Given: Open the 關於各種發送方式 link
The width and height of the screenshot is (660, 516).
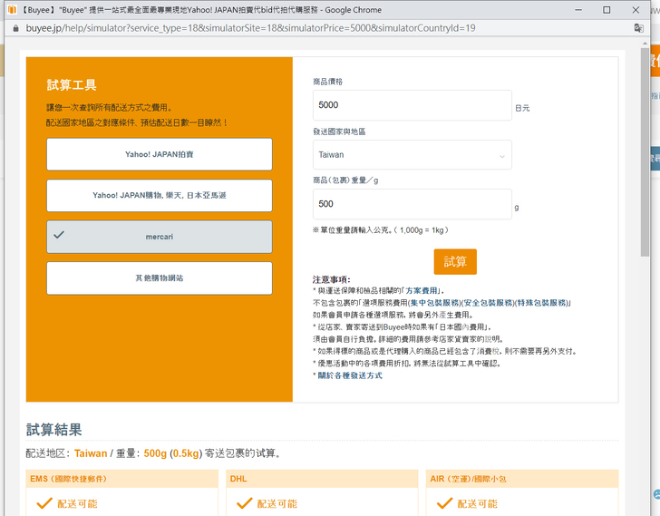Looking at the screenshot, I should (348, 375).
